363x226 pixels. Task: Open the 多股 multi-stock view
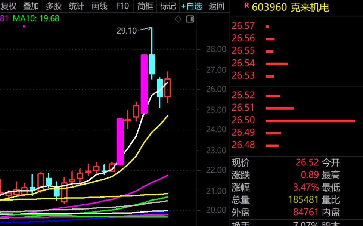[53, 6]
